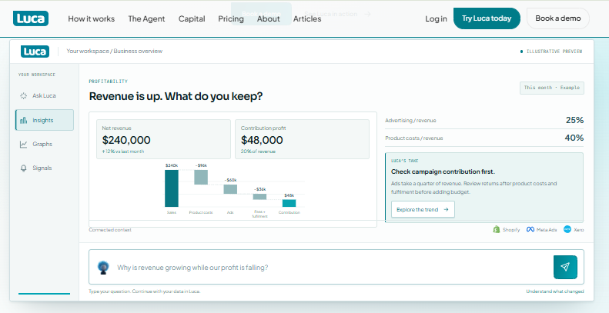The width and height of the screenshot is (609, 313).
Task: Click Explore the trend button
Action: click(x=423, y=209)
